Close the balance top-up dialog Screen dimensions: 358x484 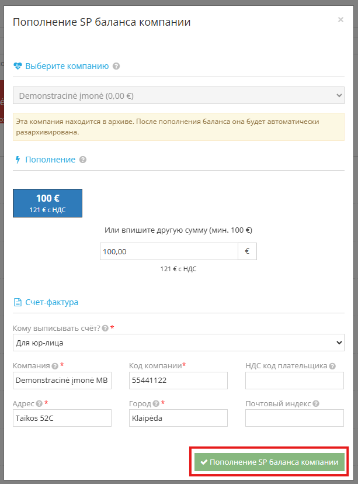click(340, 19)
